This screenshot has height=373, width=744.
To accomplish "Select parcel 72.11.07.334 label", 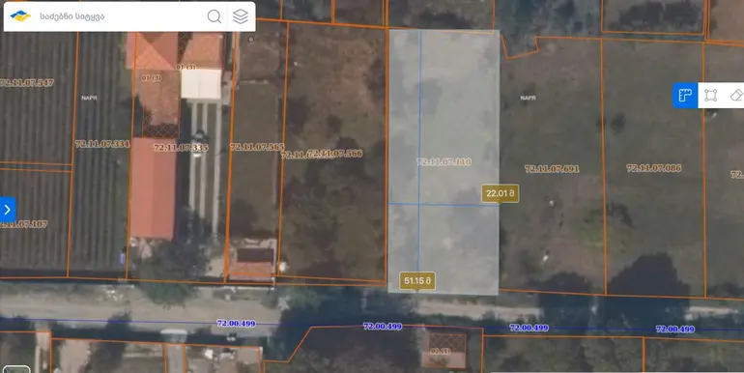I will pos(102,144).
